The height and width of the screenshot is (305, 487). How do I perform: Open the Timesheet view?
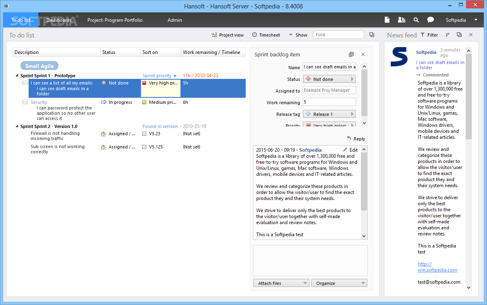tap(266, 35)
